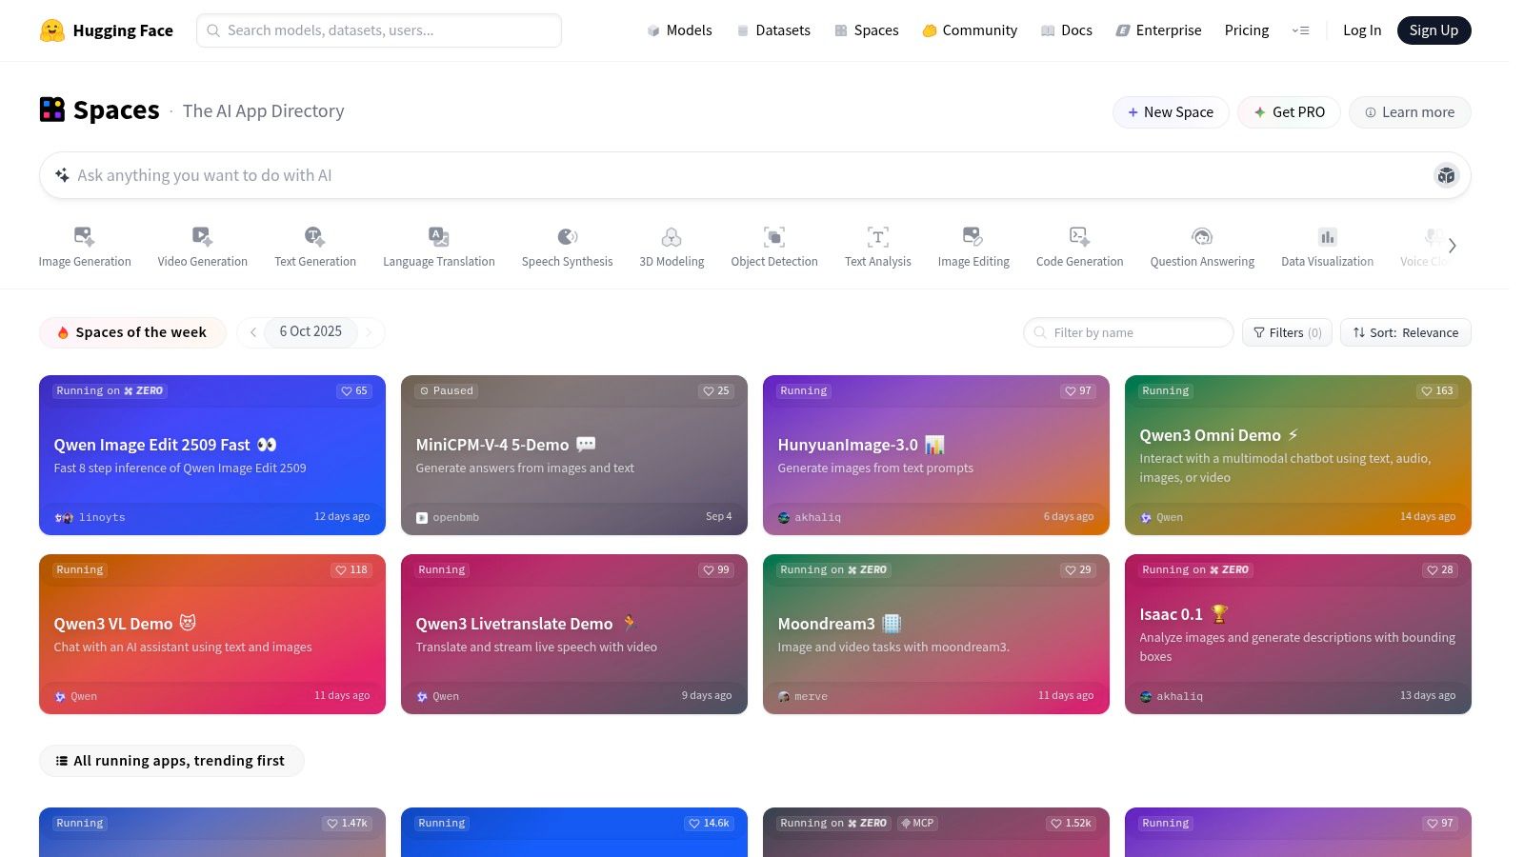Select Spaces of the week button
Screen dimensions: 1524x857
[x=132, y=332]
